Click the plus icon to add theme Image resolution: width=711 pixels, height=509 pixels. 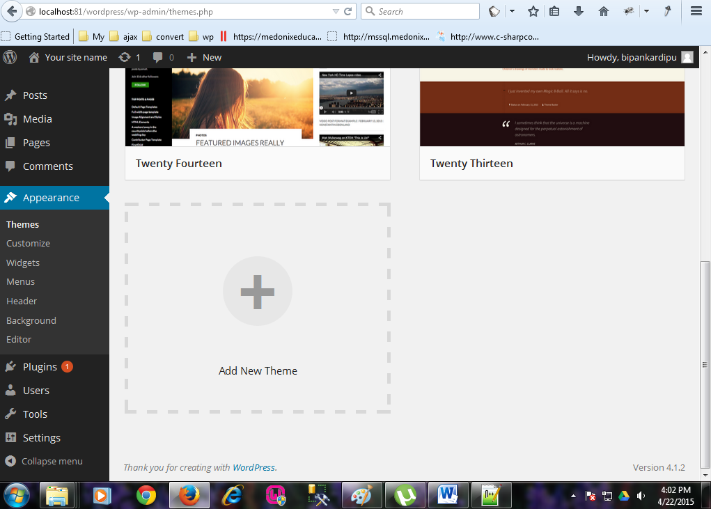pos(258,291)
